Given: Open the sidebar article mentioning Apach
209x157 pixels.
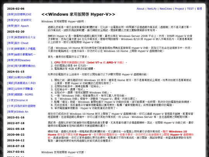Looking at the screenshot, I should pos(18,26).
